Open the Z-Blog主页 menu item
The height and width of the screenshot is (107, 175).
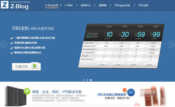[52, 5]
